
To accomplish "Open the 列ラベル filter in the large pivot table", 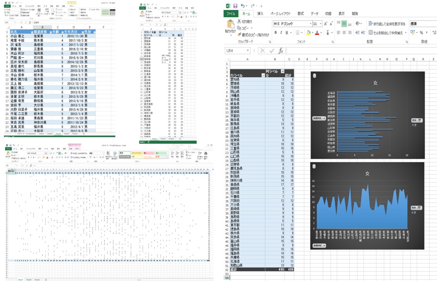I will point(282,71).
